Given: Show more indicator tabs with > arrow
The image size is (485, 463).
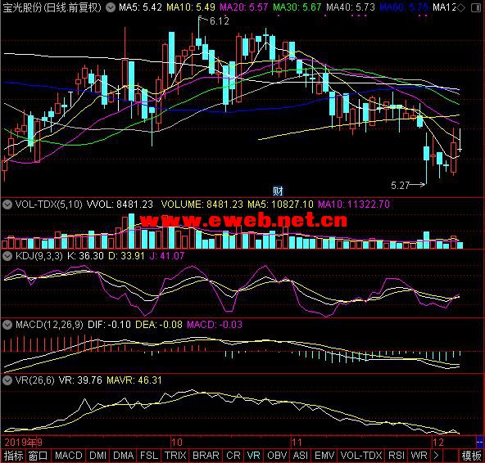Looking at the screenshot, I should coord(436,456).
